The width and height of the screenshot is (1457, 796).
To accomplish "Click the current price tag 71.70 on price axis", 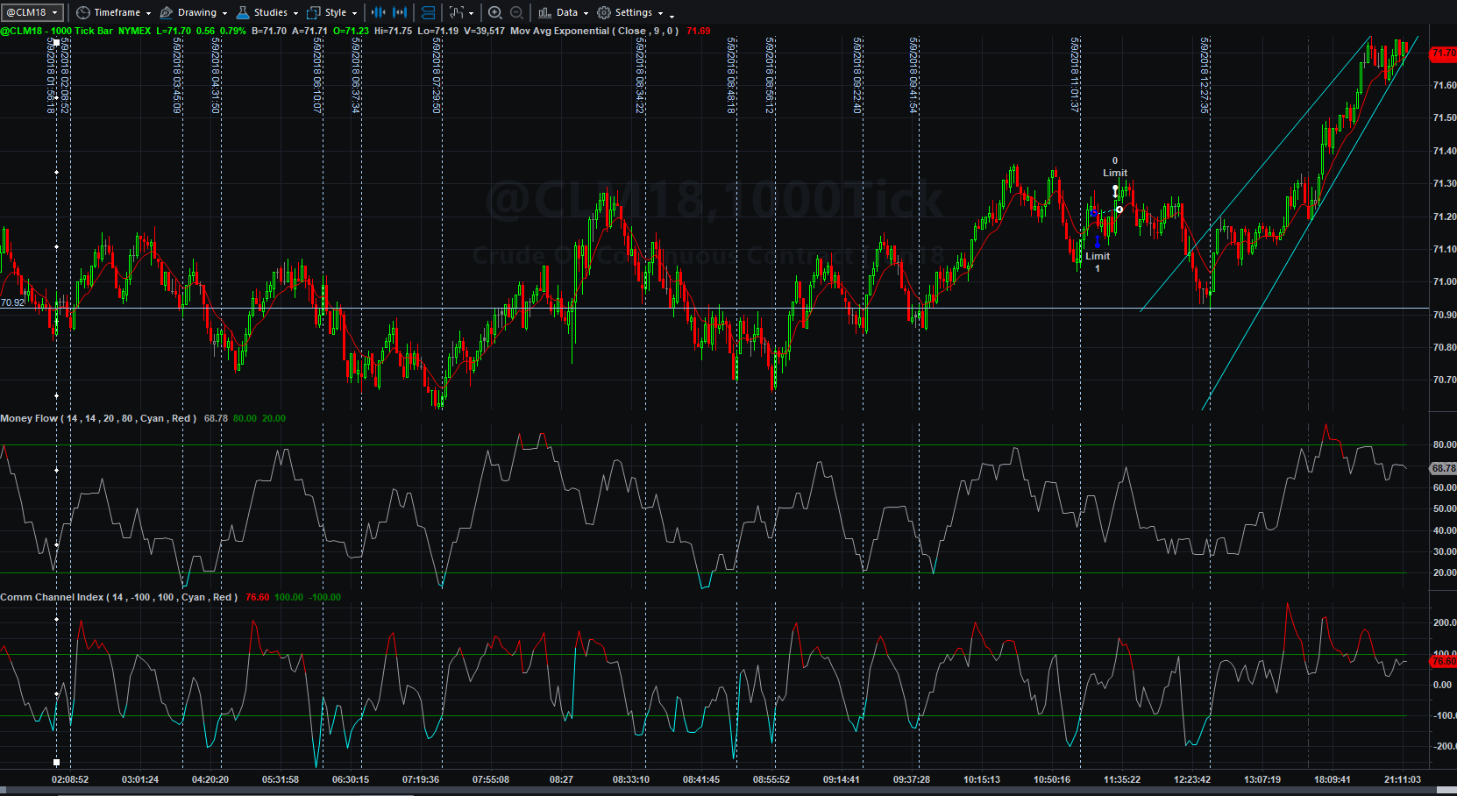I will [1443, 53].
